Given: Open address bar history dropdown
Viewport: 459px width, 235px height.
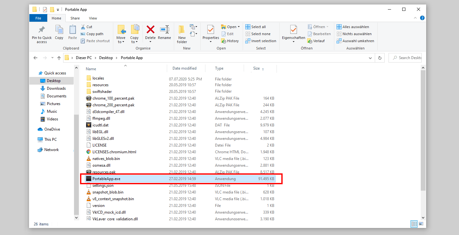Looking at the screenshot, I should tap(370, 58).
